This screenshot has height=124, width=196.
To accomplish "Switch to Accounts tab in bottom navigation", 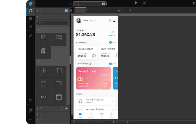I will pyautogui.click(x=91, y=115).
